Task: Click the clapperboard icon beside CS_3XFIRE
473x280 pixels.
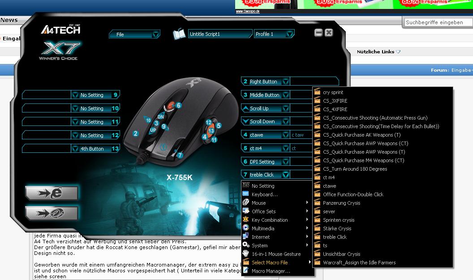Action: click(x=317, y=100)
